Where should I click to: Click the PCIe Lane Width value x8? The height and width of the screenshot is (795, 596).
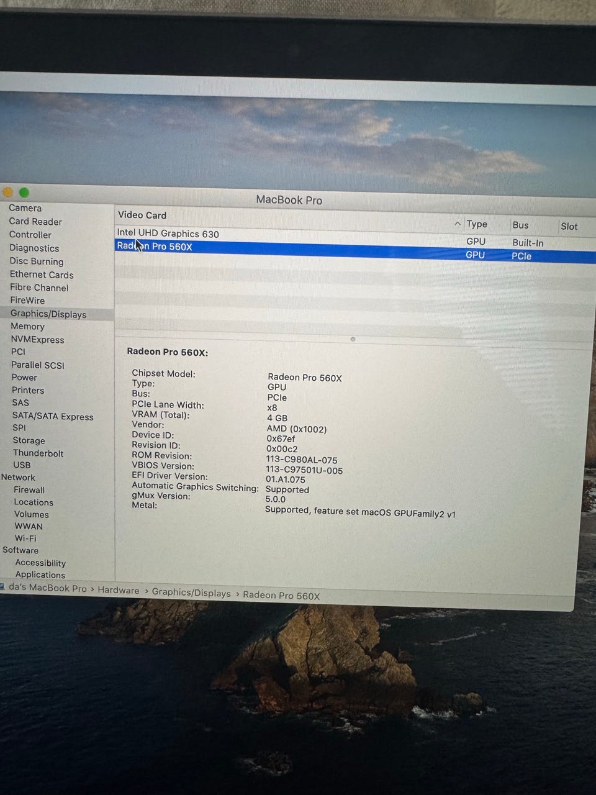coord(272,408)
